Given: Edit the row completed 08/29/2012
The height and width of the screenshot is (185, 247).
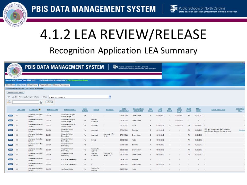Looking at the screenshot, I should [10, 150].
